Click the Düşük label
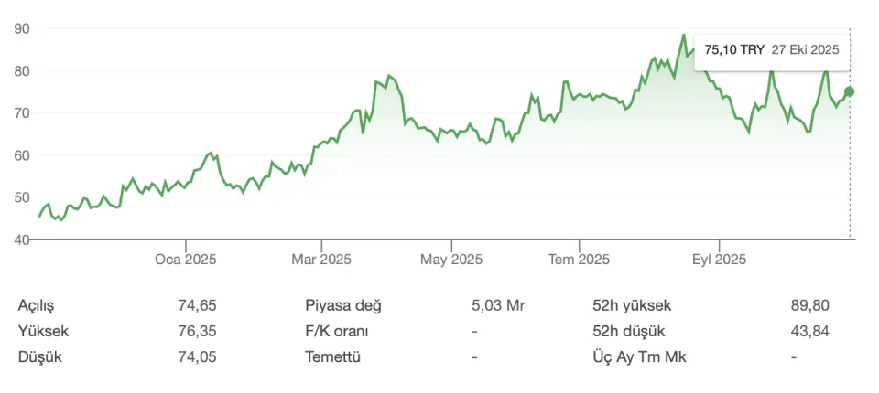Viewport: 879px width, 393px height. (x=40, y=356)
